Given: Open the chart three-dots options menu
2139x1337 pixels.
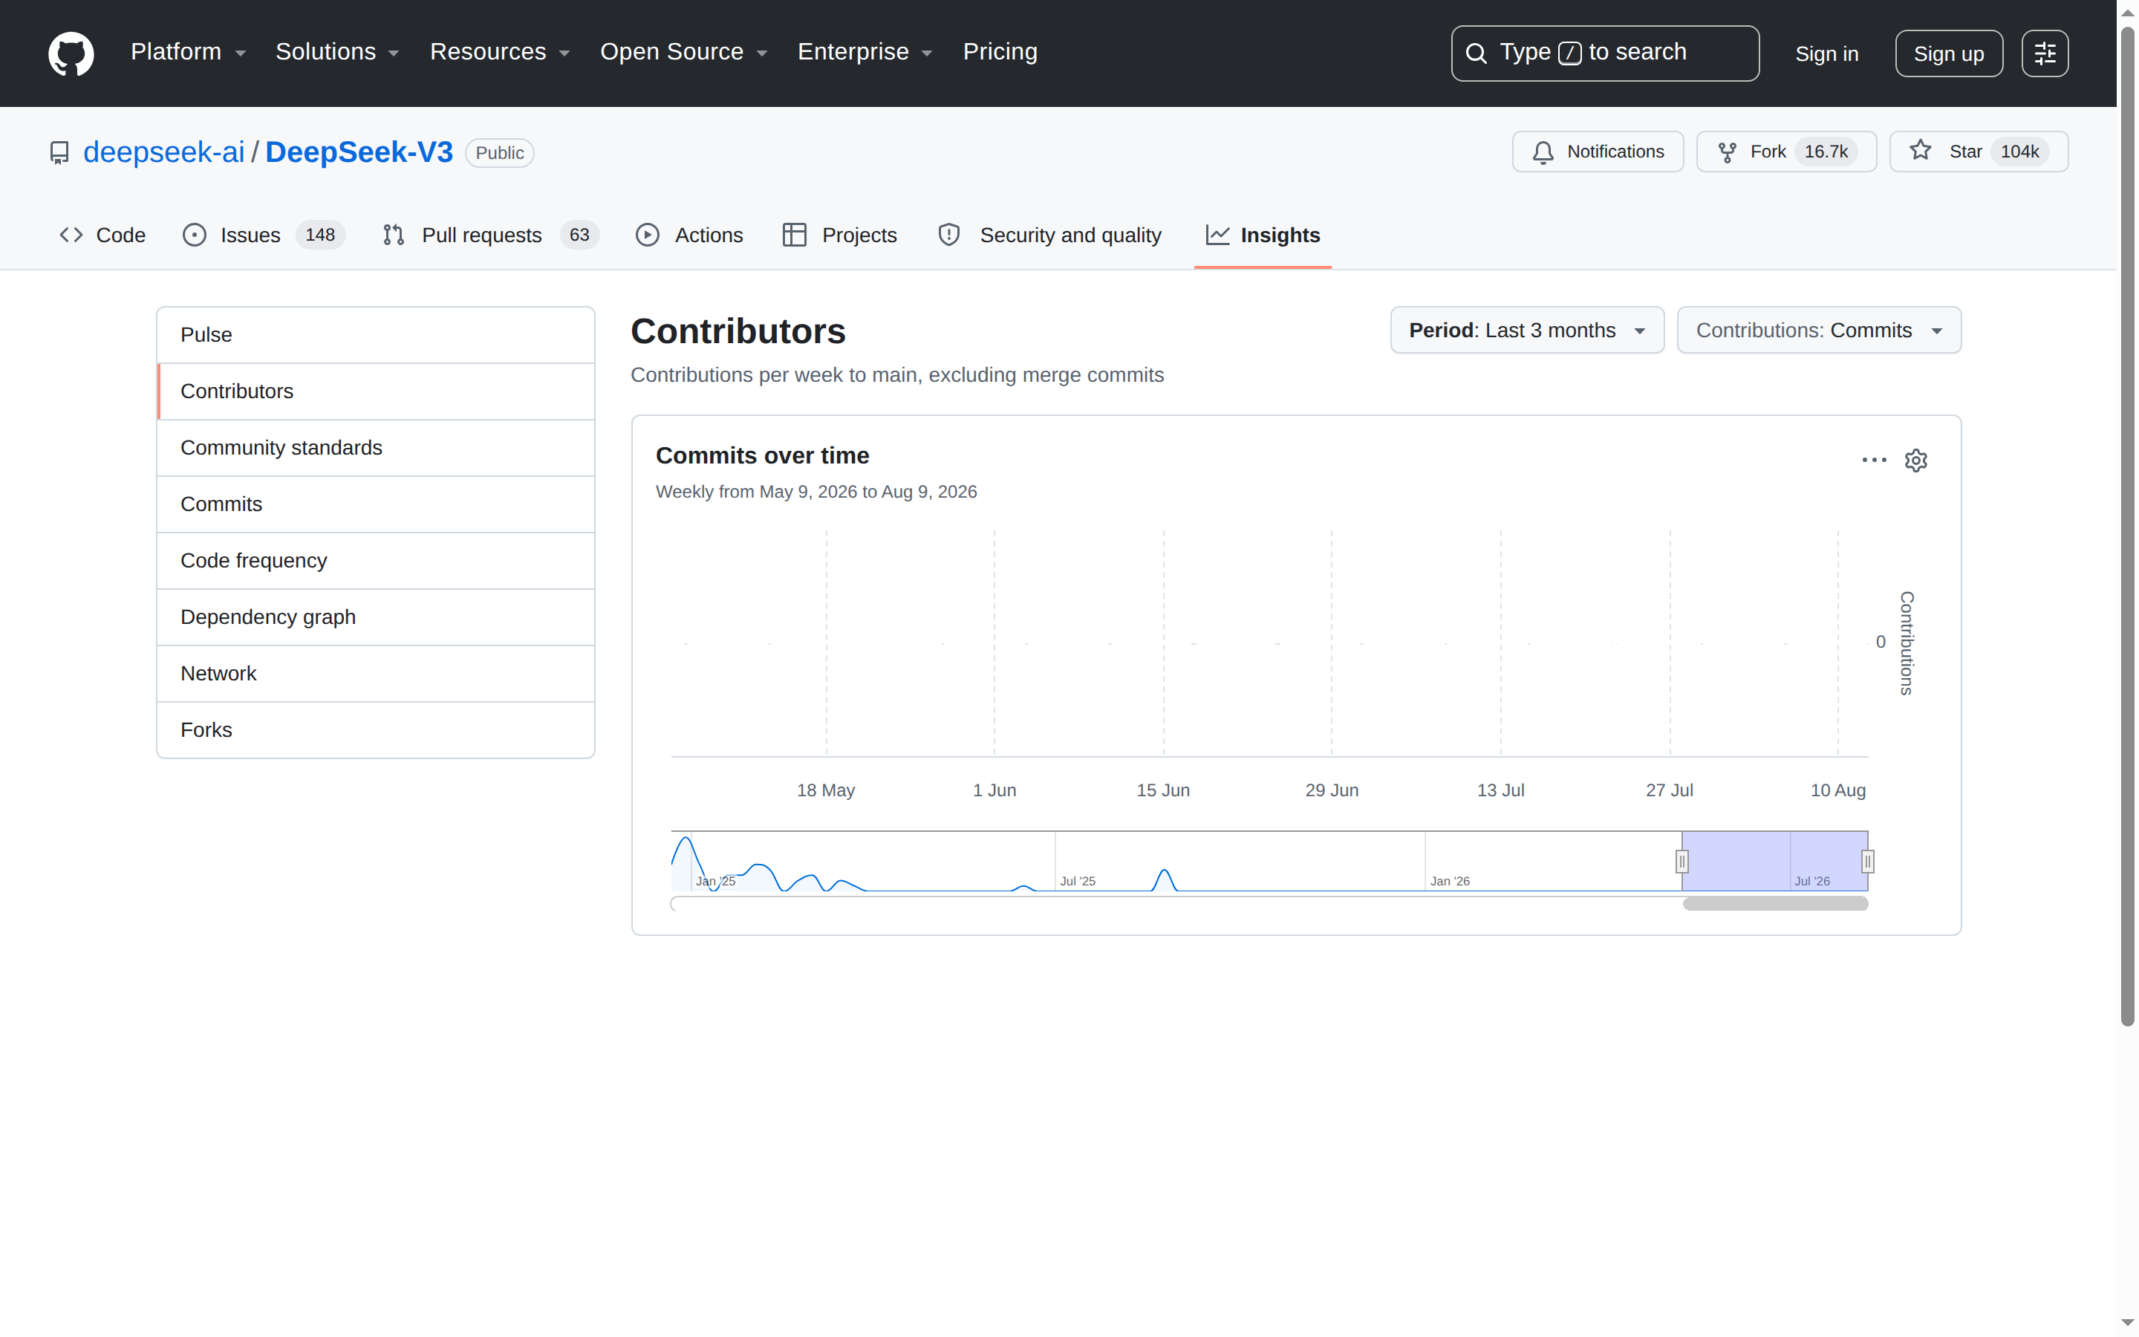Looking at the screenshot, I should tap(1874, 460).
